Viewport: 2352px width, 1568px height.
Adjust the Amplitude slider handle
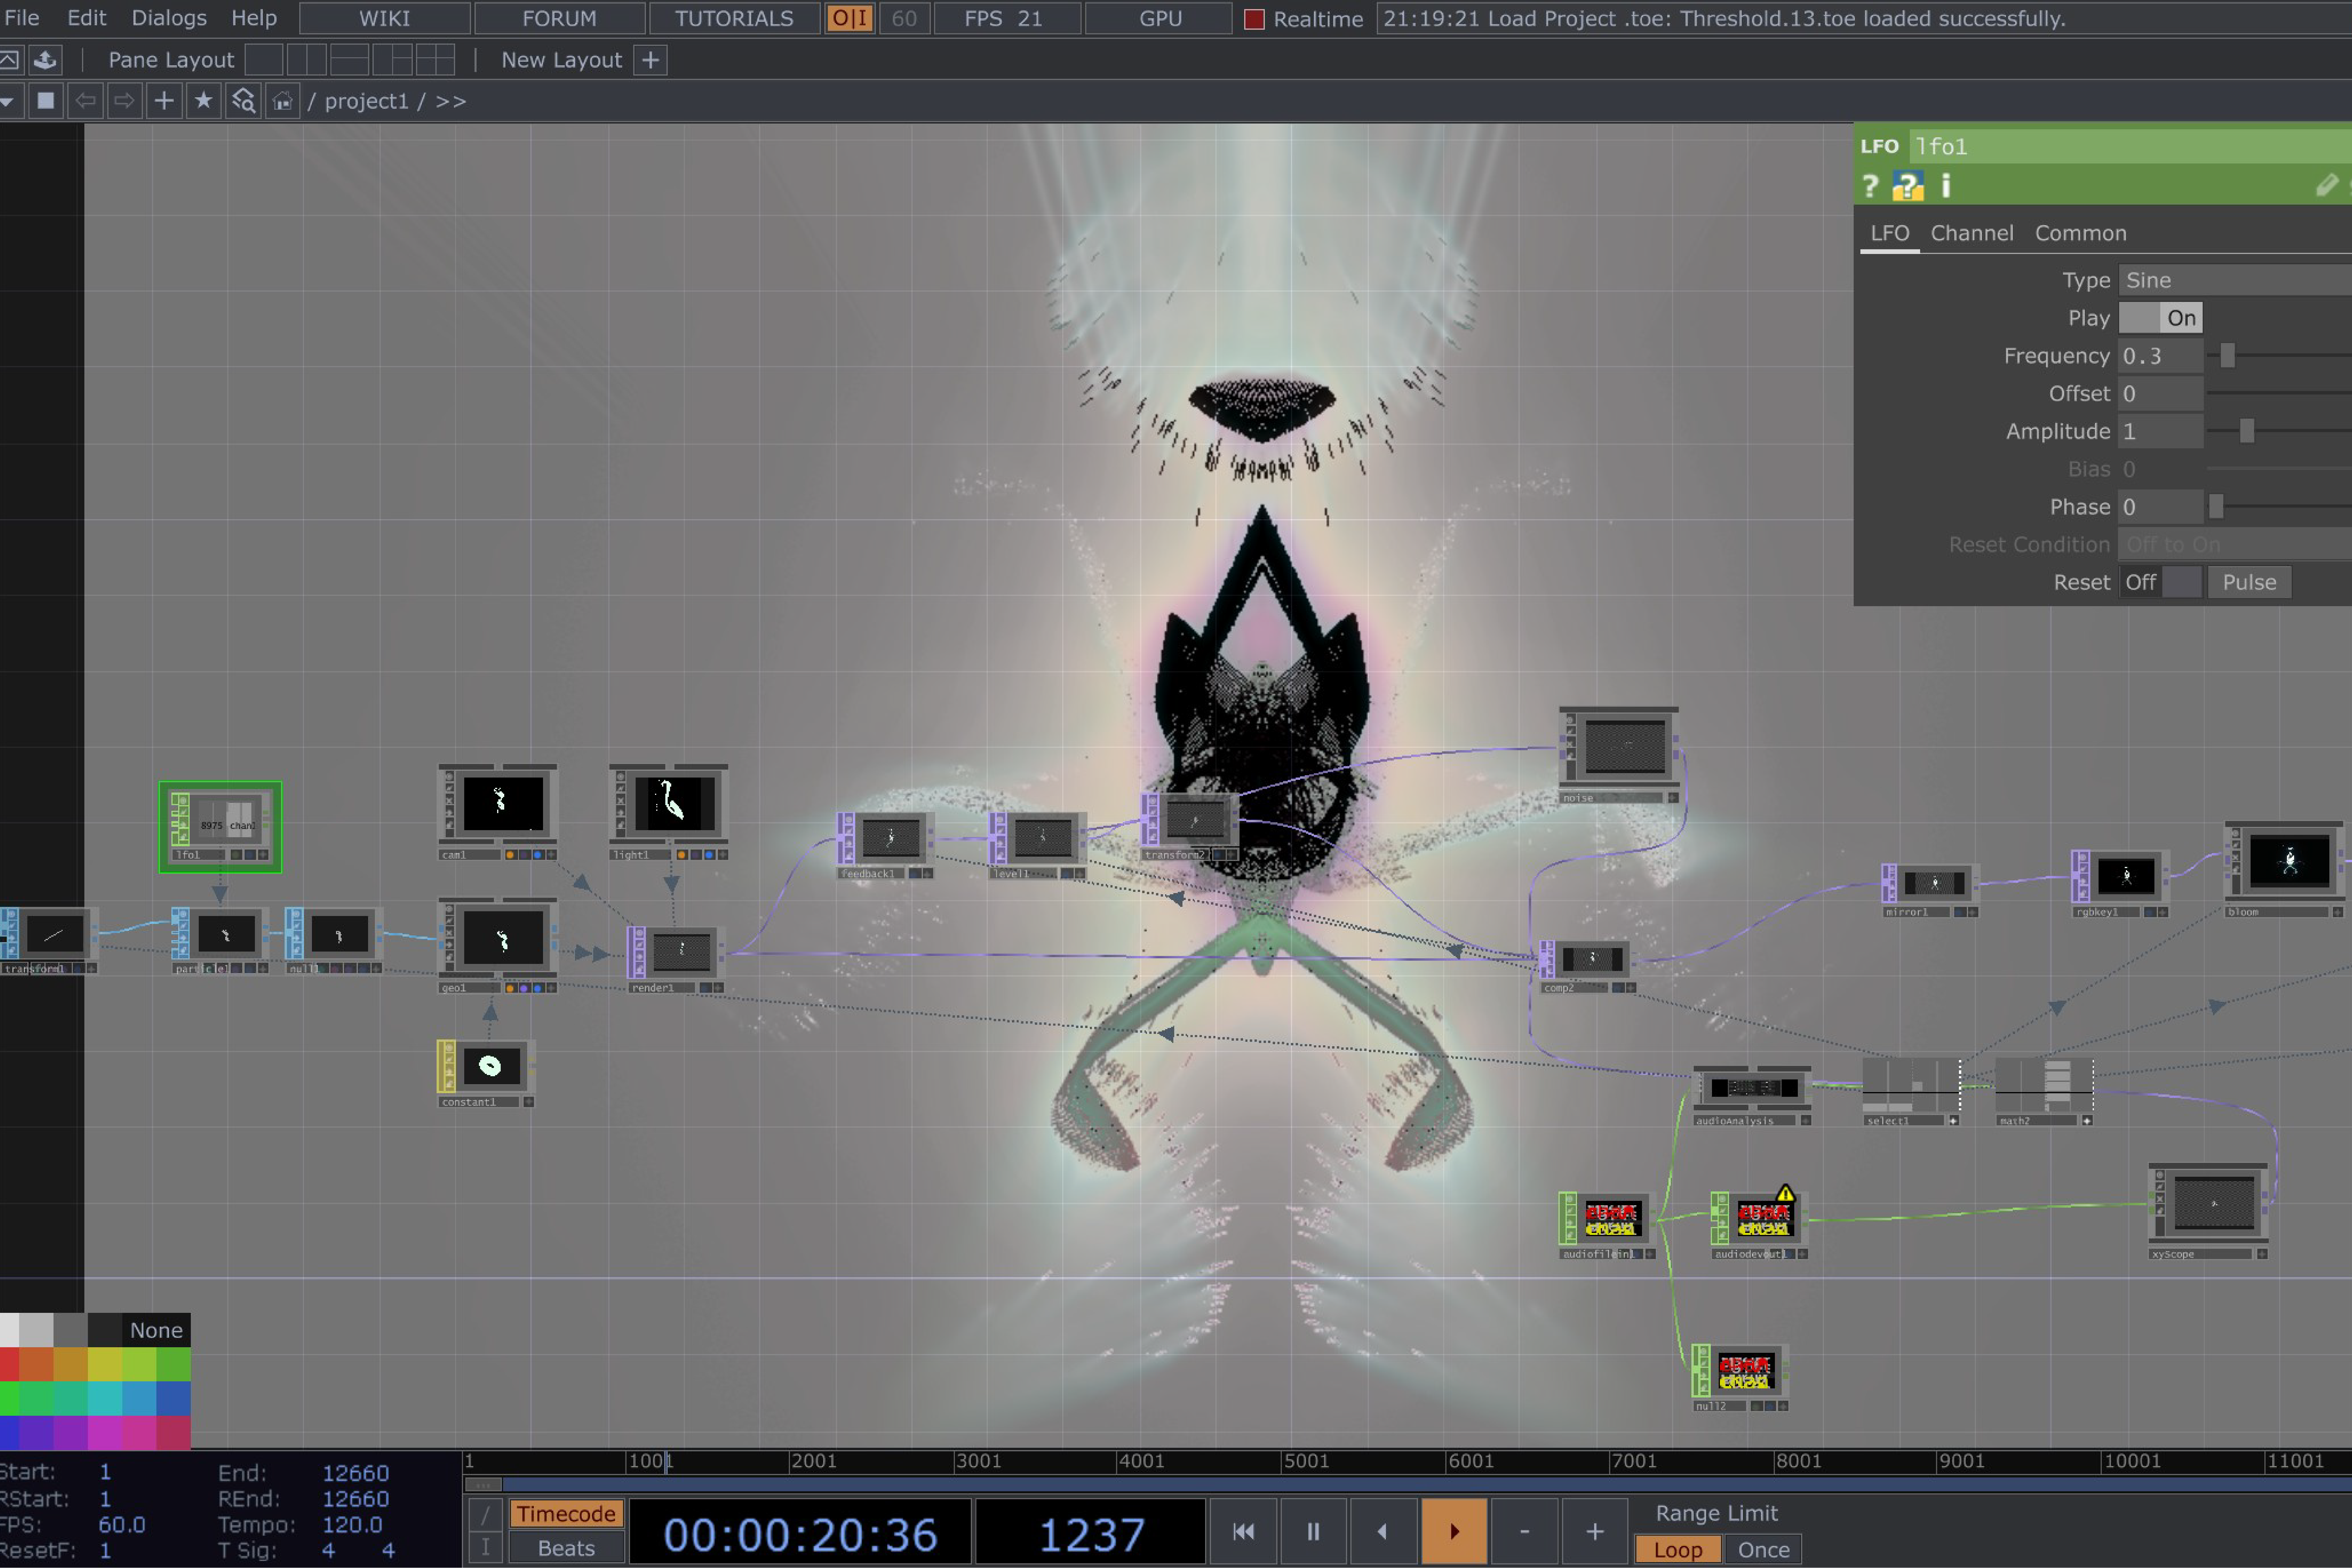2247,431
